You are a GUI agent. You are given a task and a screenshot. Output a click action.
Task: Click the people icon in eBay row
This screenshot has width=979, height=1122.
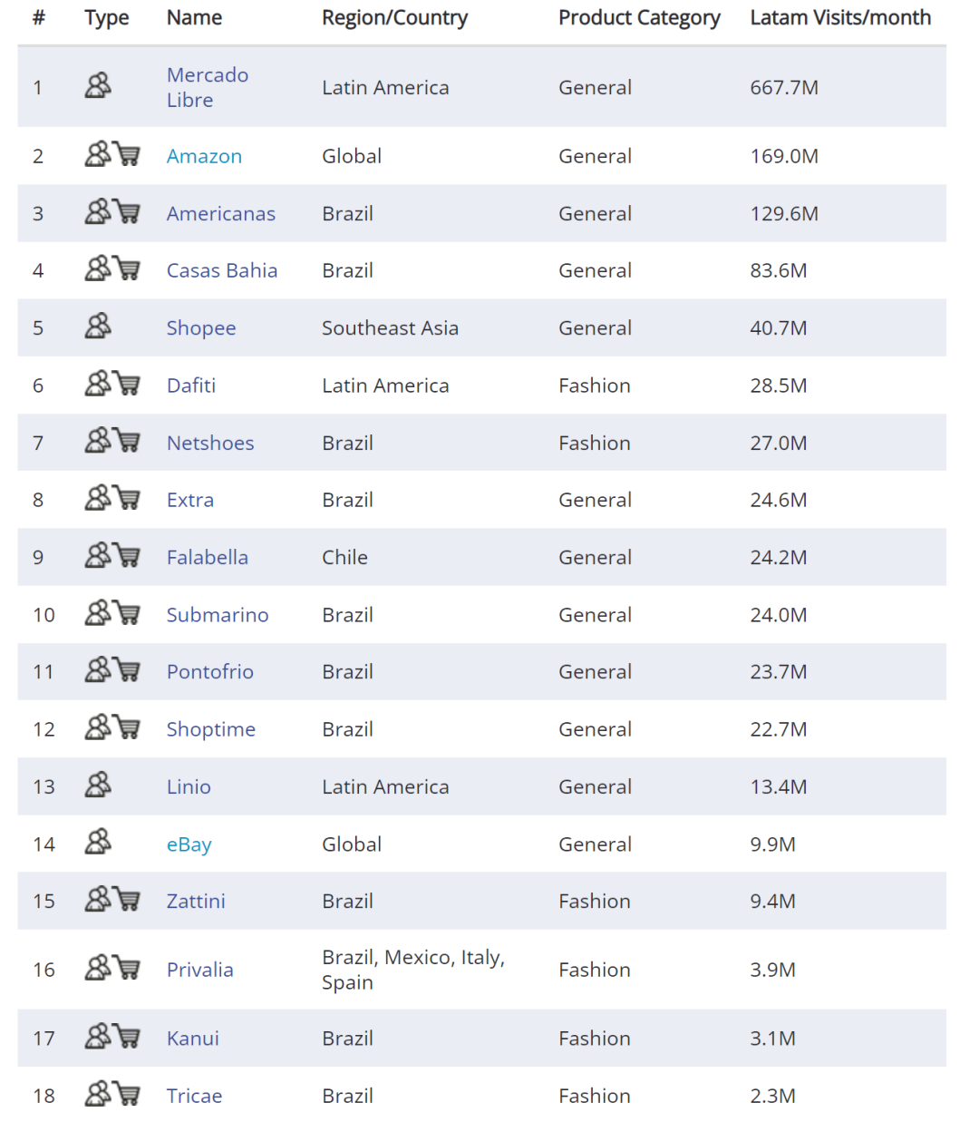point(98,842)
